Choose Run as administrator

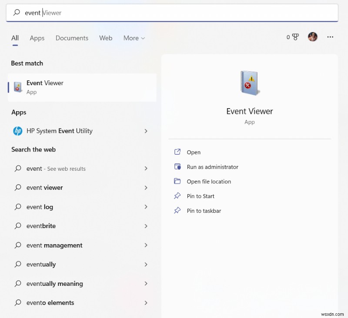click(212, 167)
